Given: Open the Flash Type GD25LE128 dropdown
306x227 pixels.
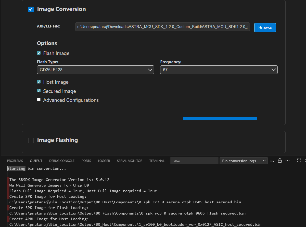Looking at the screenshot, I should click(x=95, y=70).
